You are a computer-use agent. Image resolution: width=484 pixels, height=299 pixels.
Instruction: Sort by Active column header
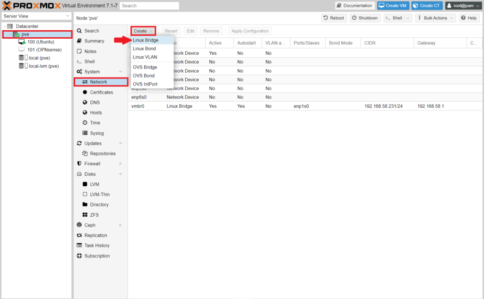coord(219,43)
